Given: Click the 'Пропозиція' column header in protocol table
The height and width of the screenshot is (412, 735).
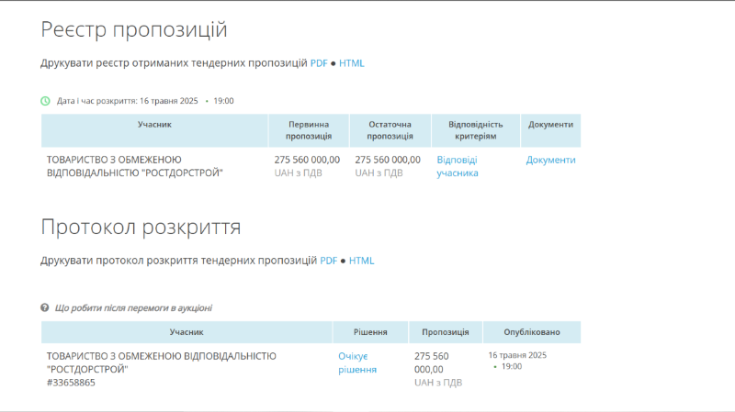Looking at the screenshot, I should [446, 332].
